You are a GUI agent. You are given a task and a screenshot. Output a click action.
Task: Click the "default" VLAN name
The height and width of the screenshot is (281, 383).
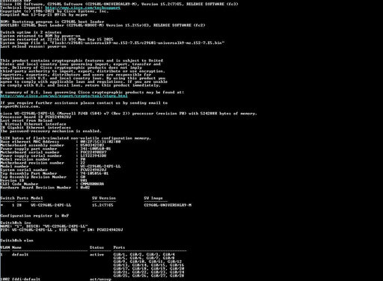pos(20,255)
